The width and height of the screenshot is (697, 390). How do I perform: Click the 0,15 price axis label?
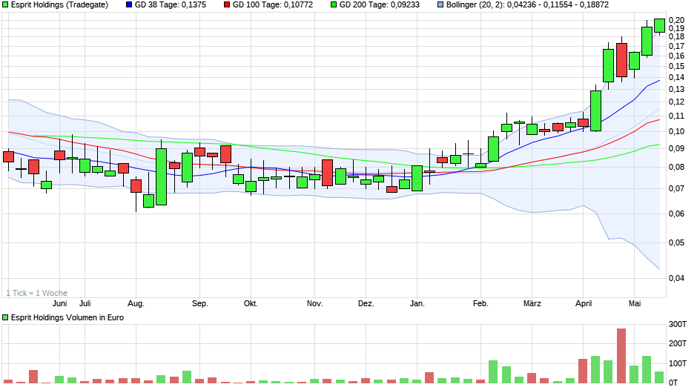pos(676,66)
